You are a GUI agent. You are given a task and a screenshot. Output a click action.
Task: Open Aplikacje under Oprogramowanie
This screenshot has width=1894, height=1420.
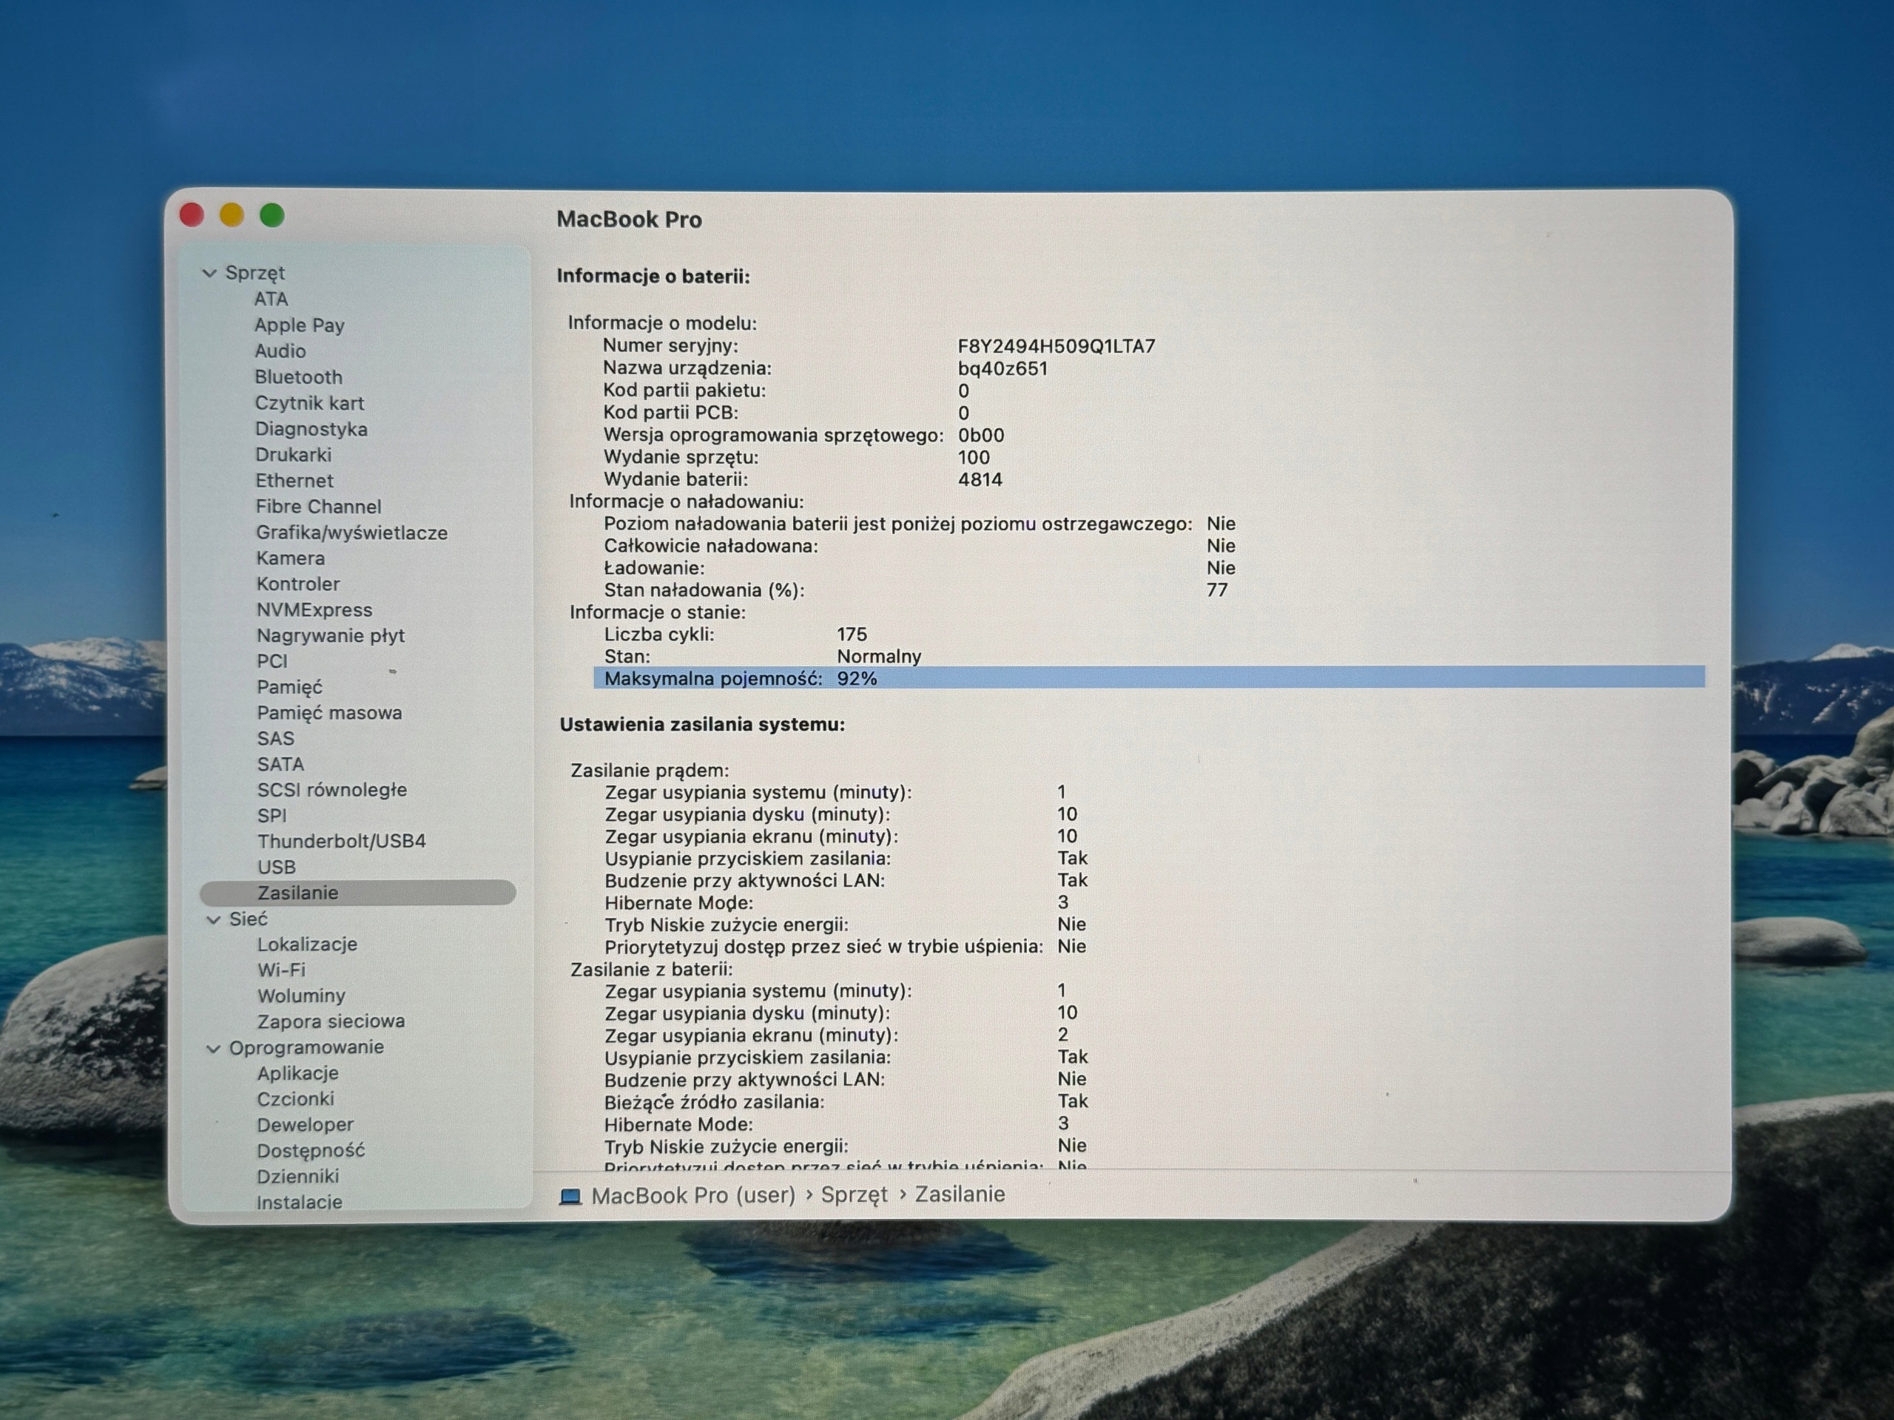pos(298,1072)
